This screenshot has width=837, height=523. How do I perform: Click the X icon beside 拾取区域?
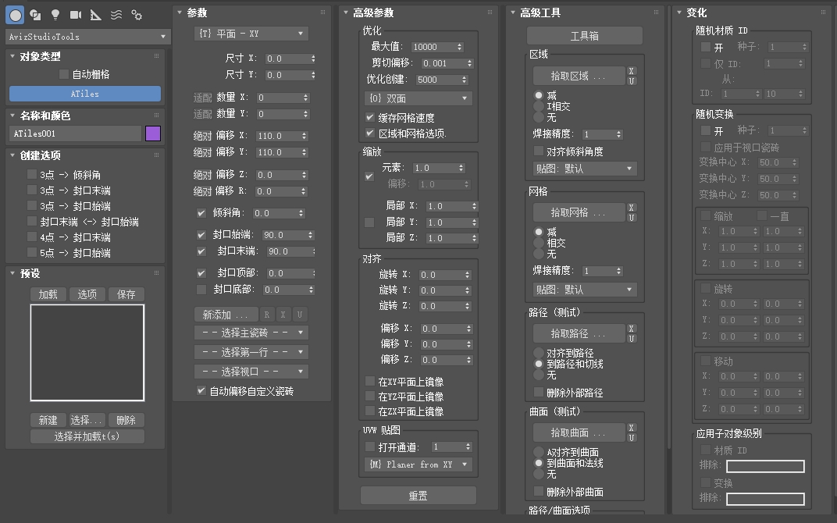coord(631,72)
